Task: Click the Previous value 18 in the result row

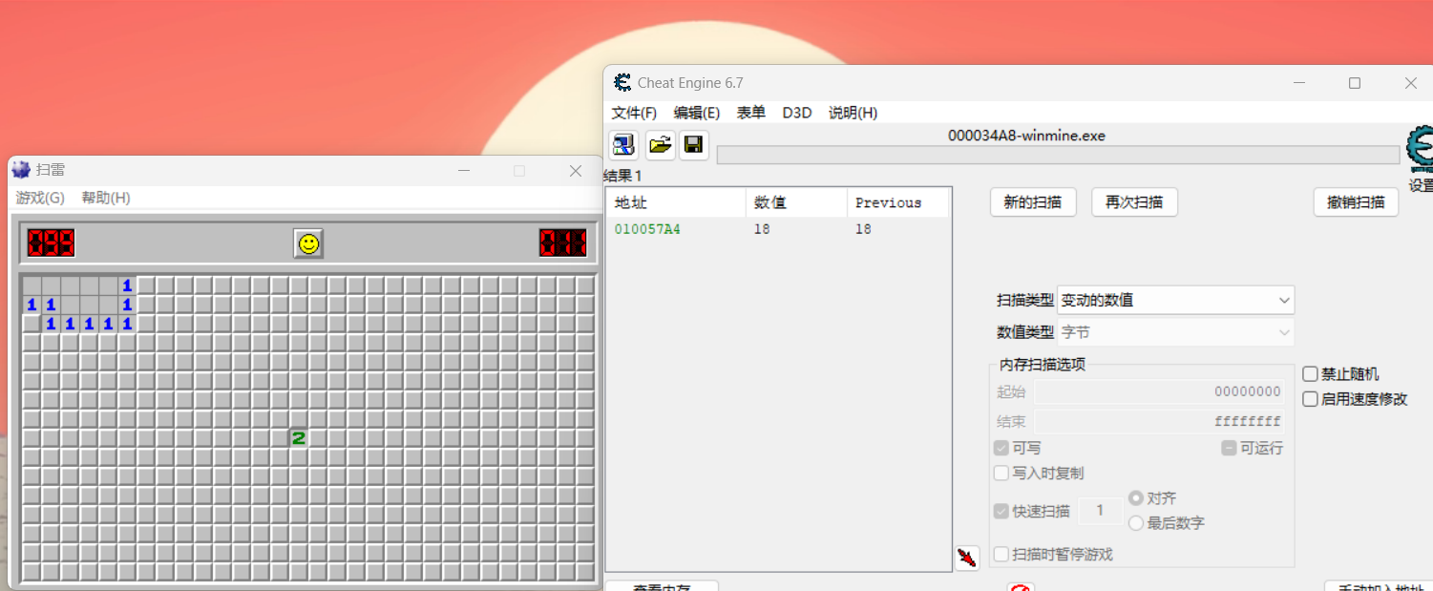Action: pos(863,229)
